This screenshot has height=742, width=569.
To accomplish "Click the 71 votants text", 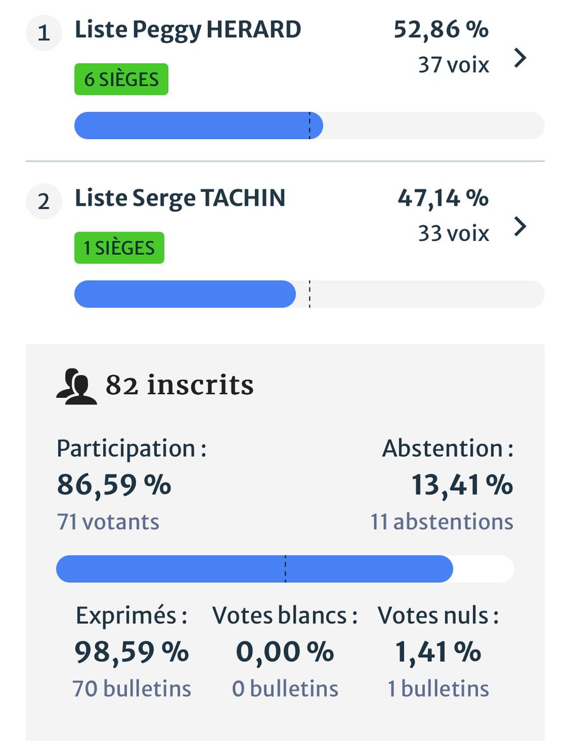I will (108, 522).
